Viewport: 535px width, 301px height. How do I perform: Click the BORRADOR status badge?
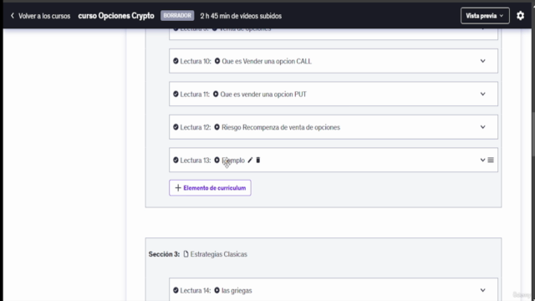point(177,16)
